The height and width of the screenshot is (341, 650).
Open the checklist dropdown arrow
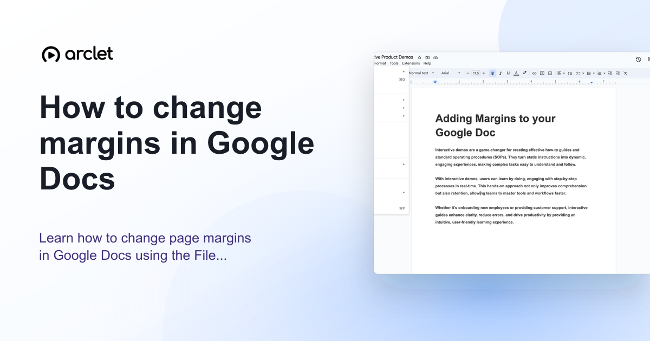coord(583,73)
